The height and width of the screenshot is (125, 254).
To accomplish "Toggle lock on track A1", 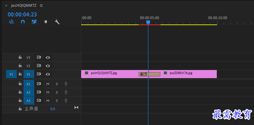I will [20, 84].
